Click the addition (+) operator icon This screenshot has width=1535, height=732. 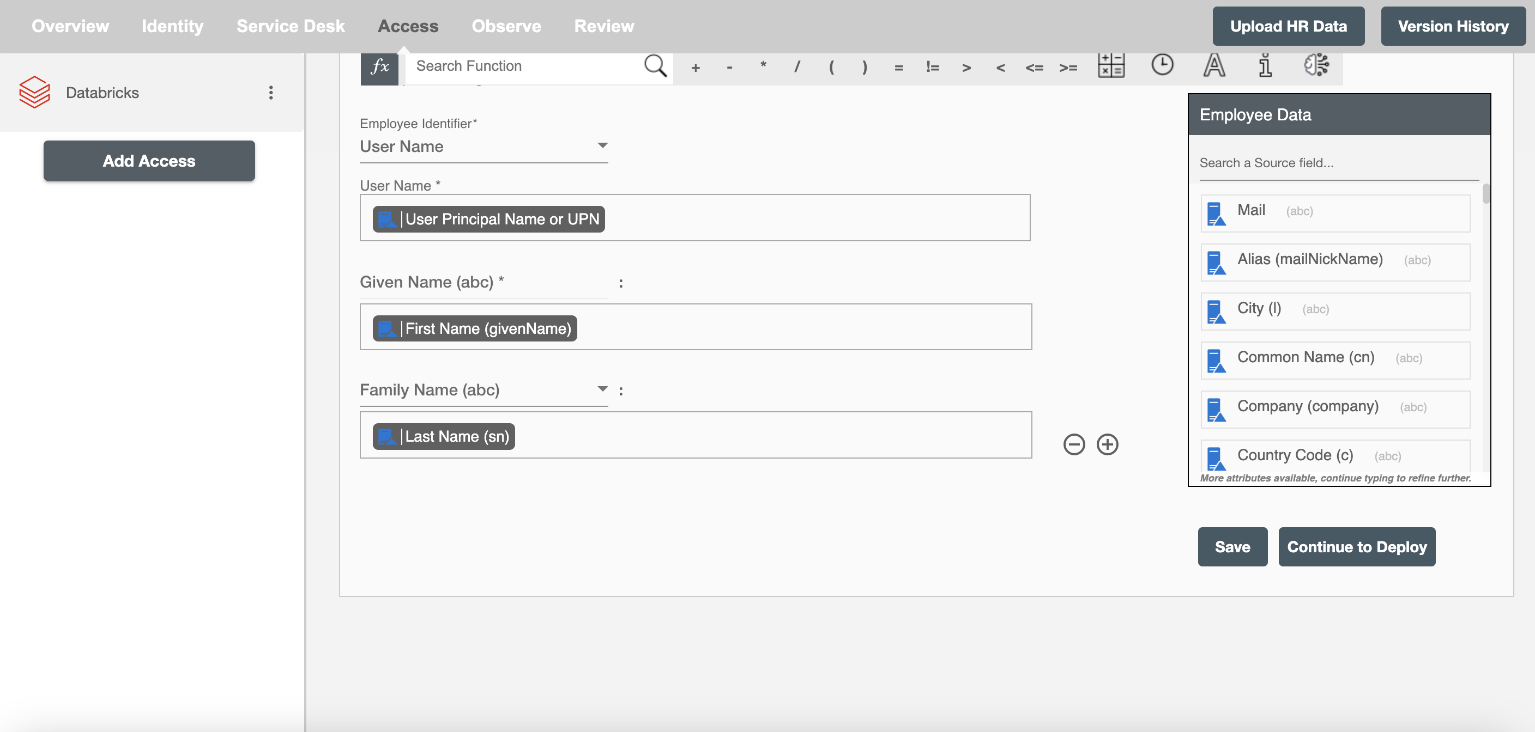(x=696, y=65)
